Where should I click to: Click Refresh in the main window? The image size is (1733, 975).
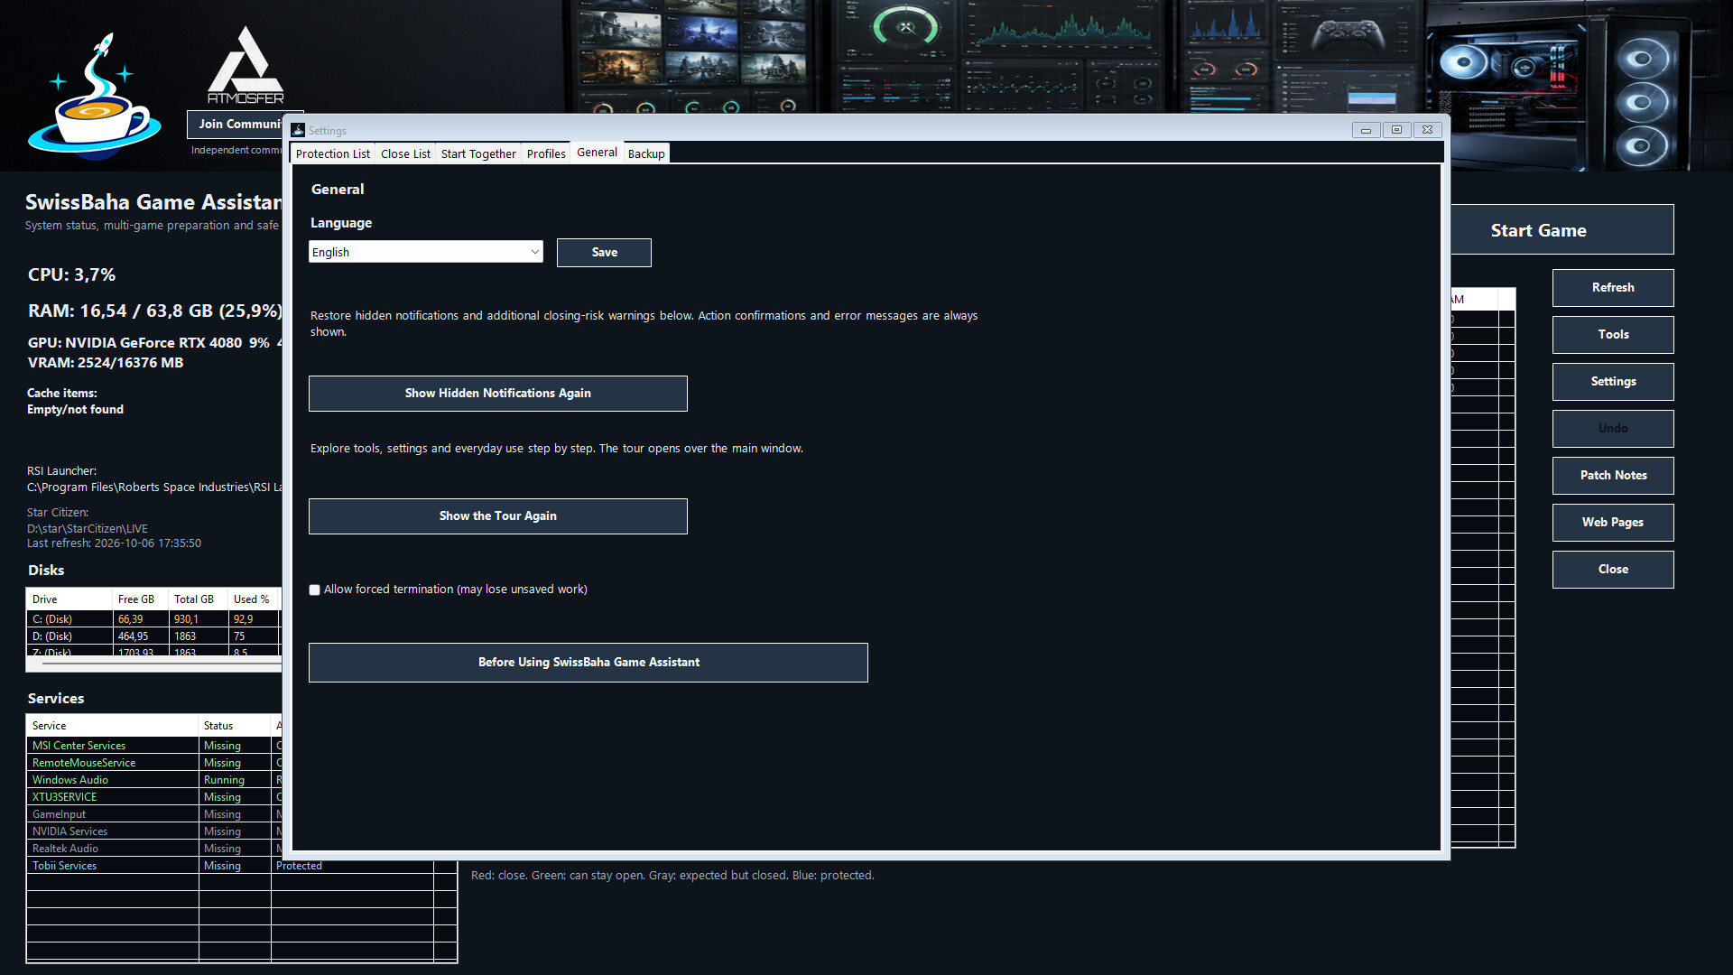[x=1613, y=288]
